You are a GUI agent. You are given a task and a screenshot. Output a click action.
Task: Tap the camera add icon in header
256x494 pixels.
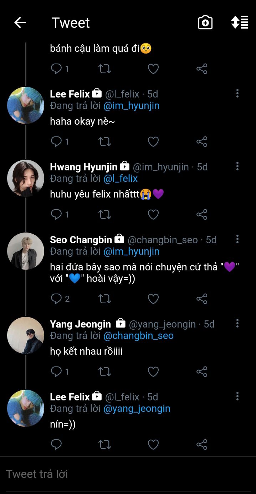click(x=205, y=23)
